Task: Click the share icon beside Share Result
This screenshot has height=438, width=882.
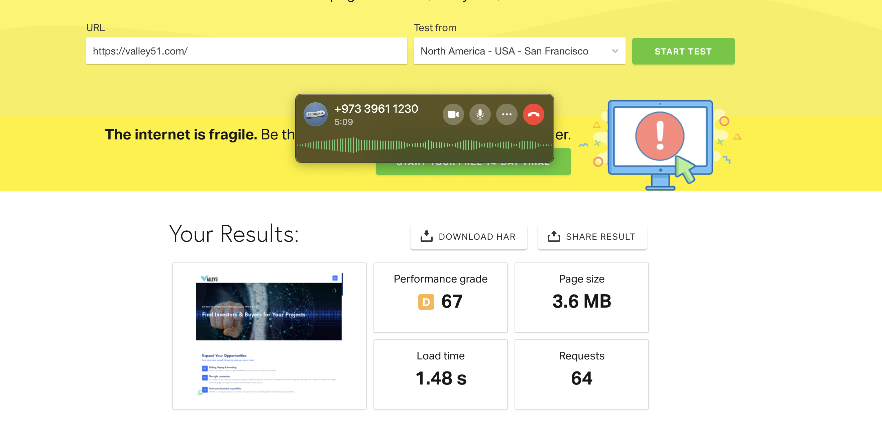Action: 554,236
